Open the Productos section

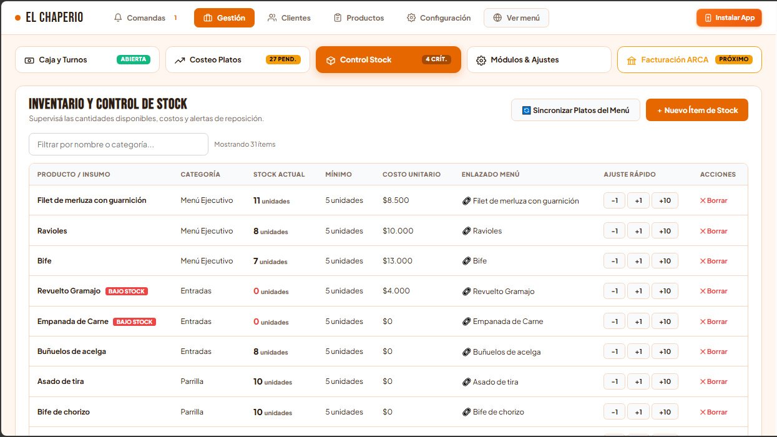(359, 18)
